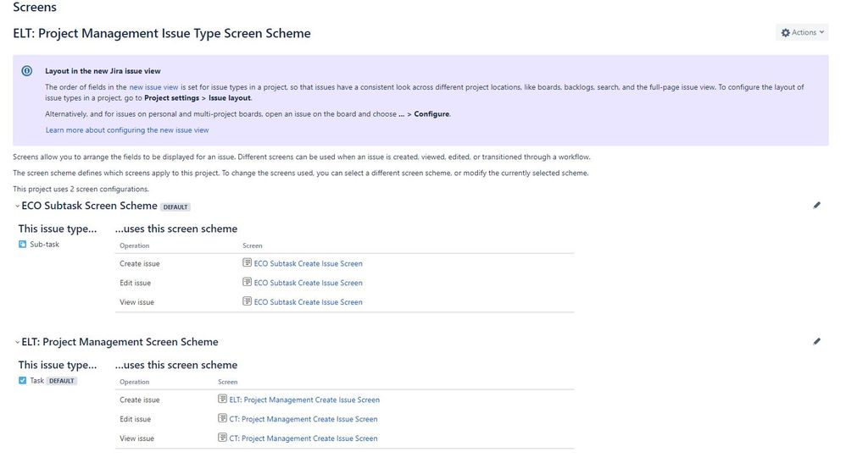This screenshot has width=846, height=463.
Task: Open ECO Subtask Create Issue Screen for Create issue
Action: tap(308, 263)
